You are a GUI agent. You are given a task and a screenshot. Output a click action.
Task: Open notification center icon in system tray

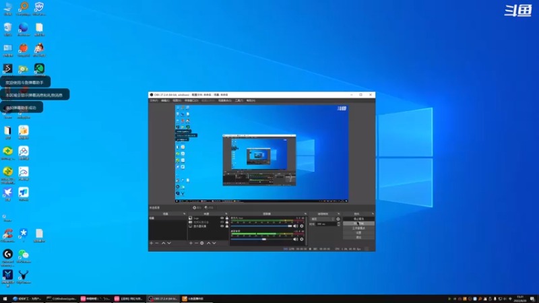(x=532, y=299)
